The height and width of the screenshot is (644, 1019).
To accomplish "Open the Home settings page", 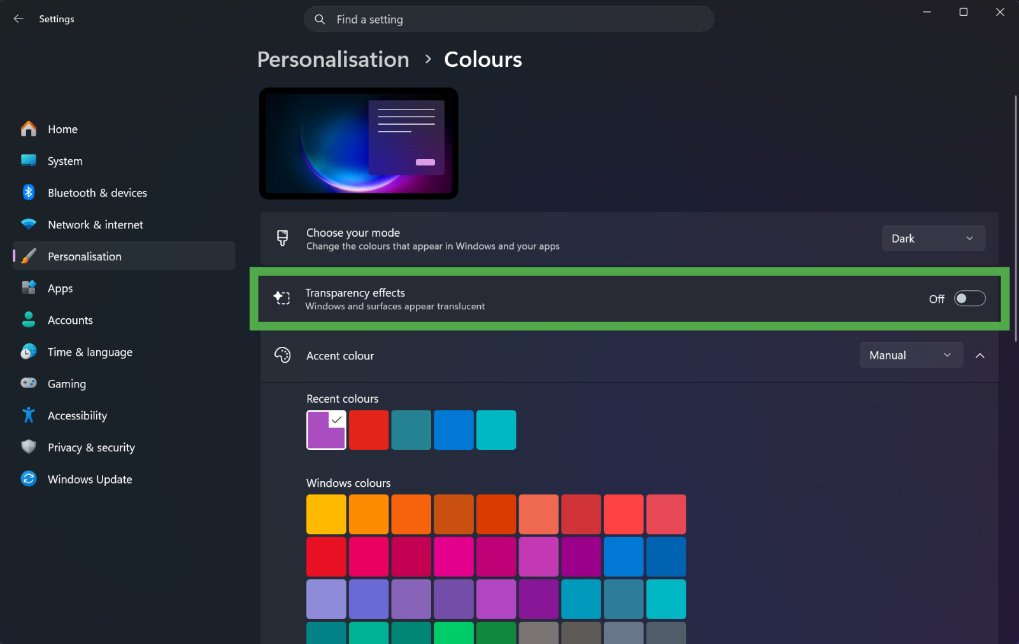I will (124, 129).
